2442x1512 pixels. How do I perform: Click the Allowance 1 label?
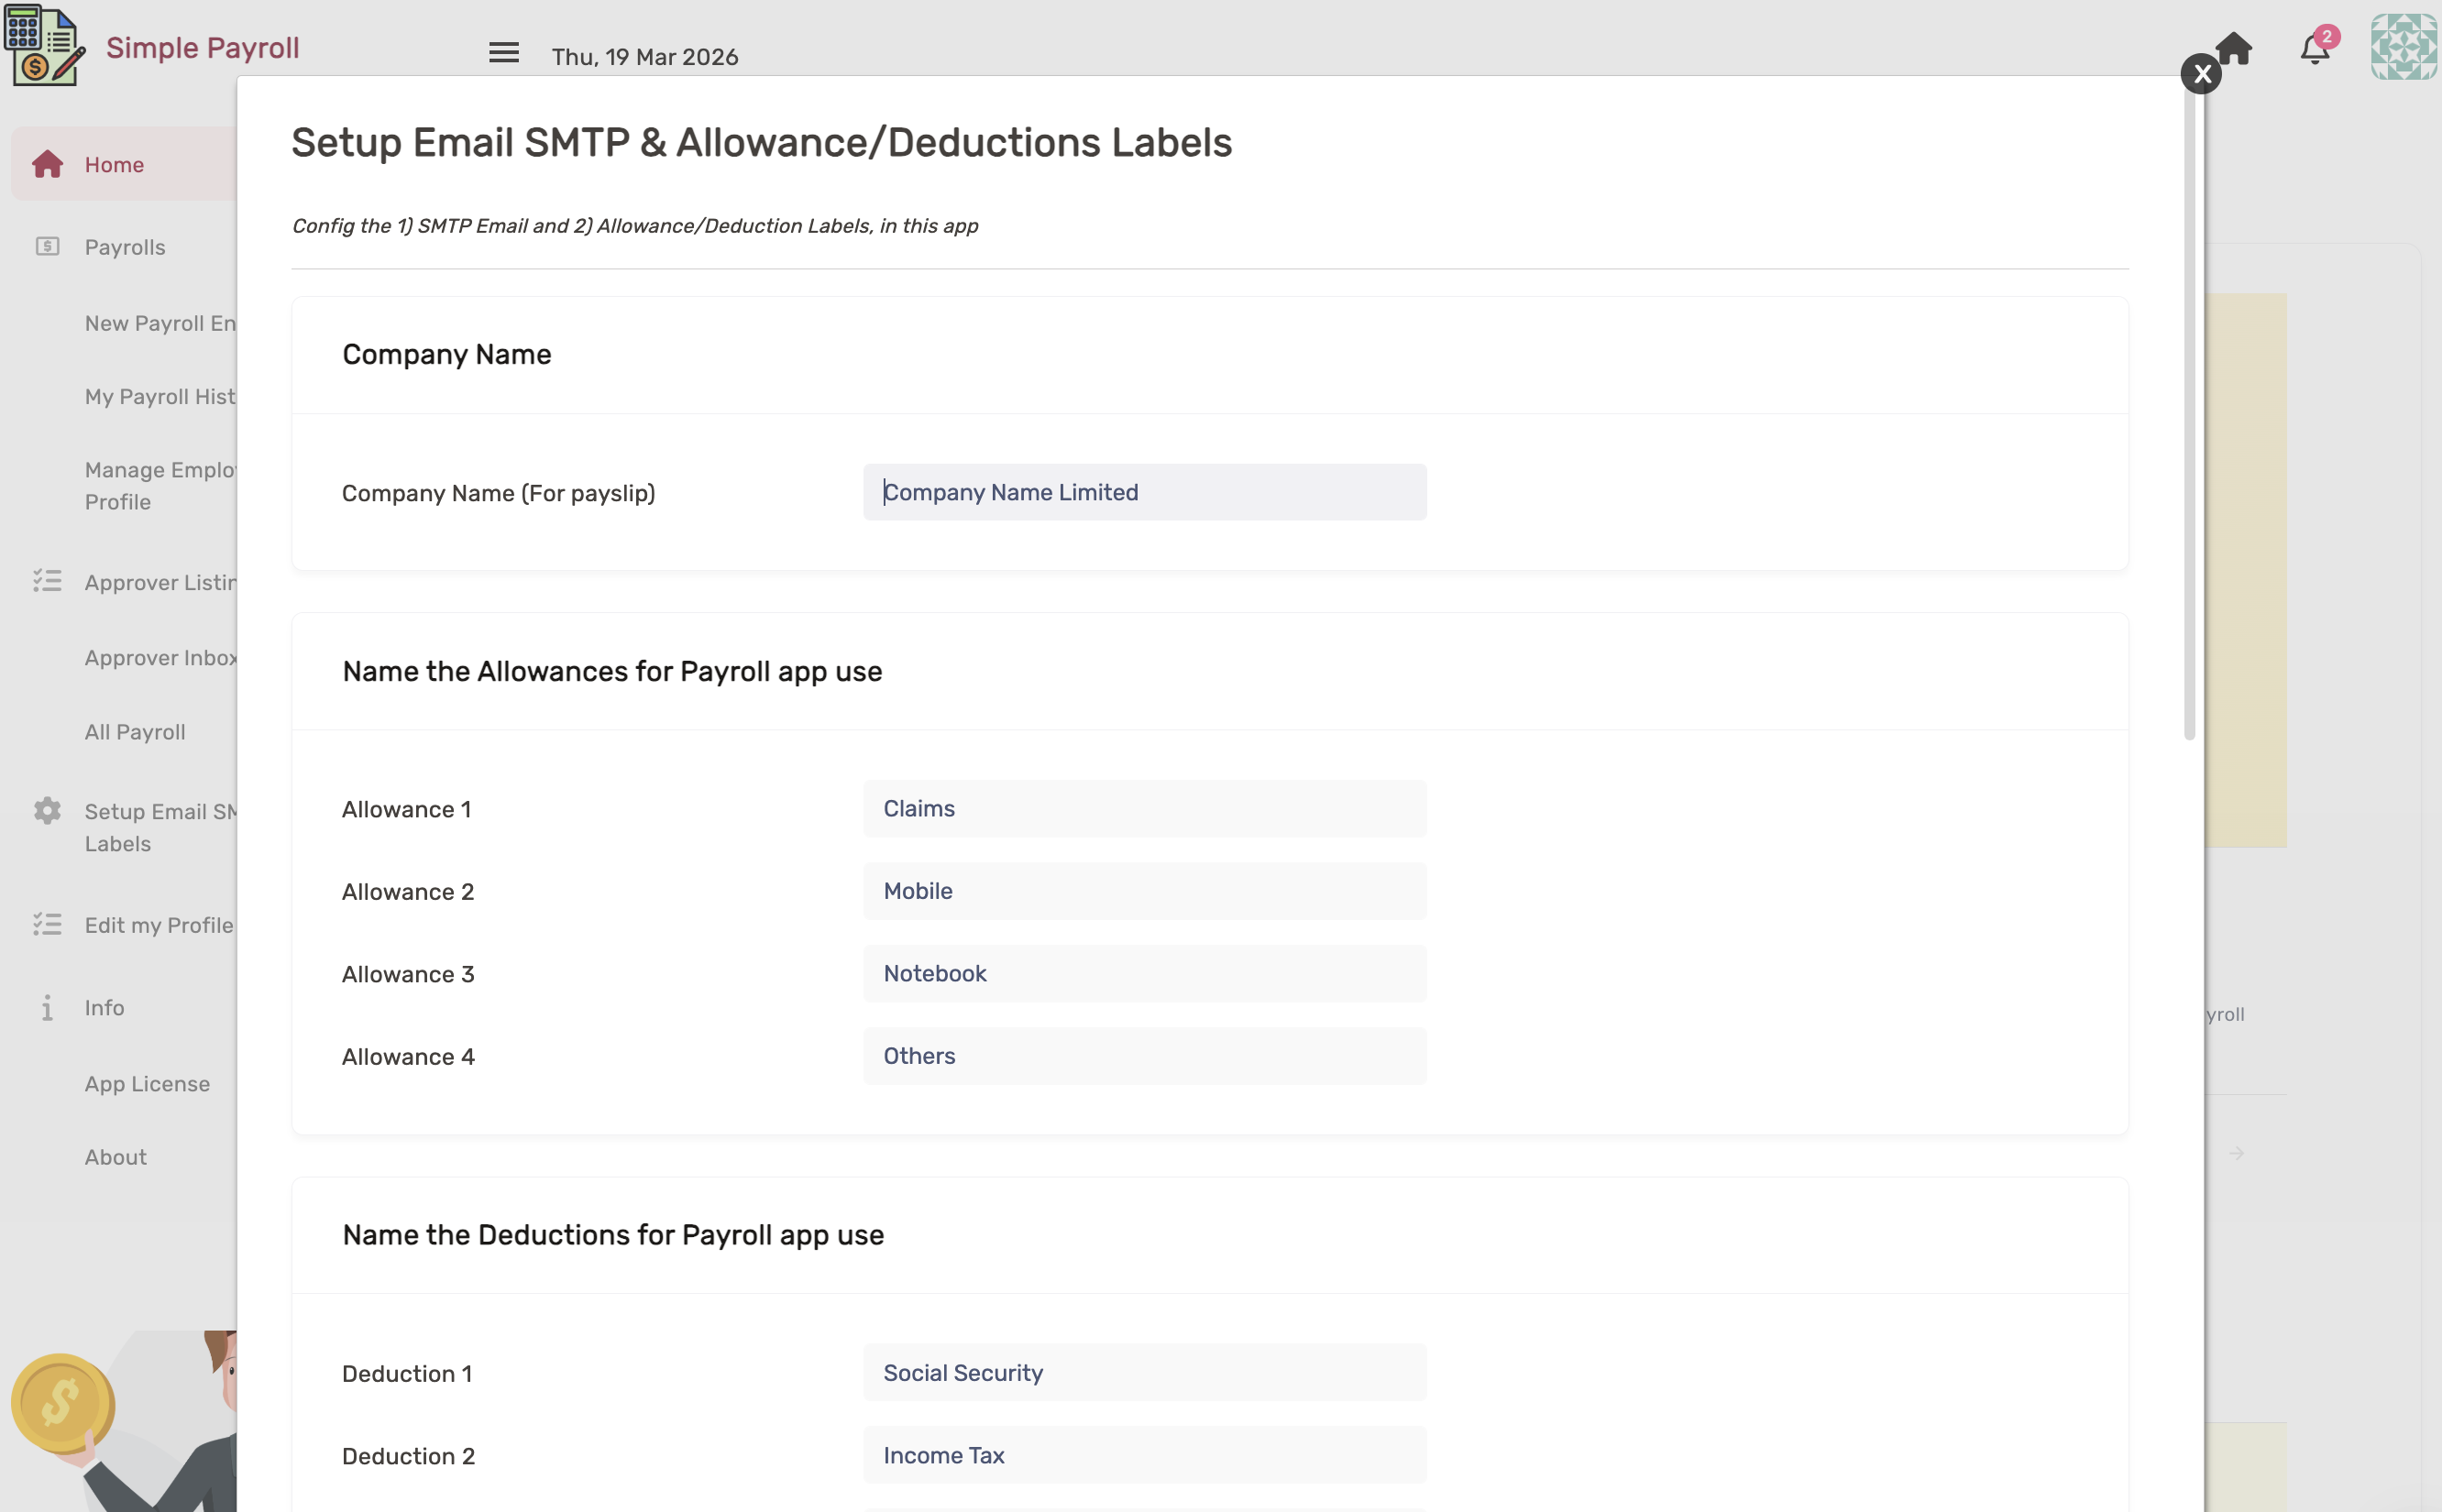[406, 809]
